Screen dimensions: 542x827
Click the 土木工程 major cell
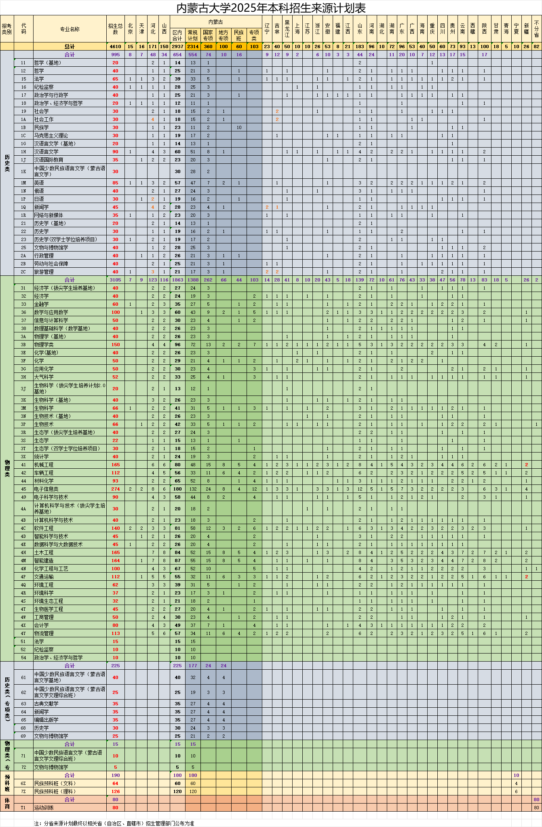tap(70, 552)
